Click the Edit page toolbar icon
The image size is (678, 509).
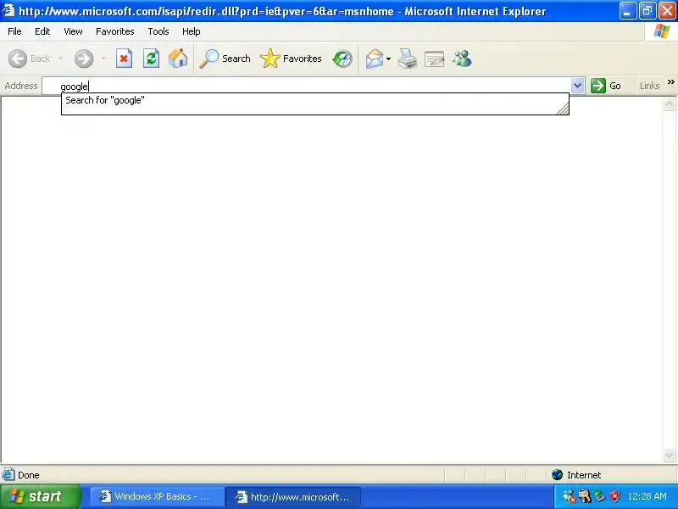[435, 59]
